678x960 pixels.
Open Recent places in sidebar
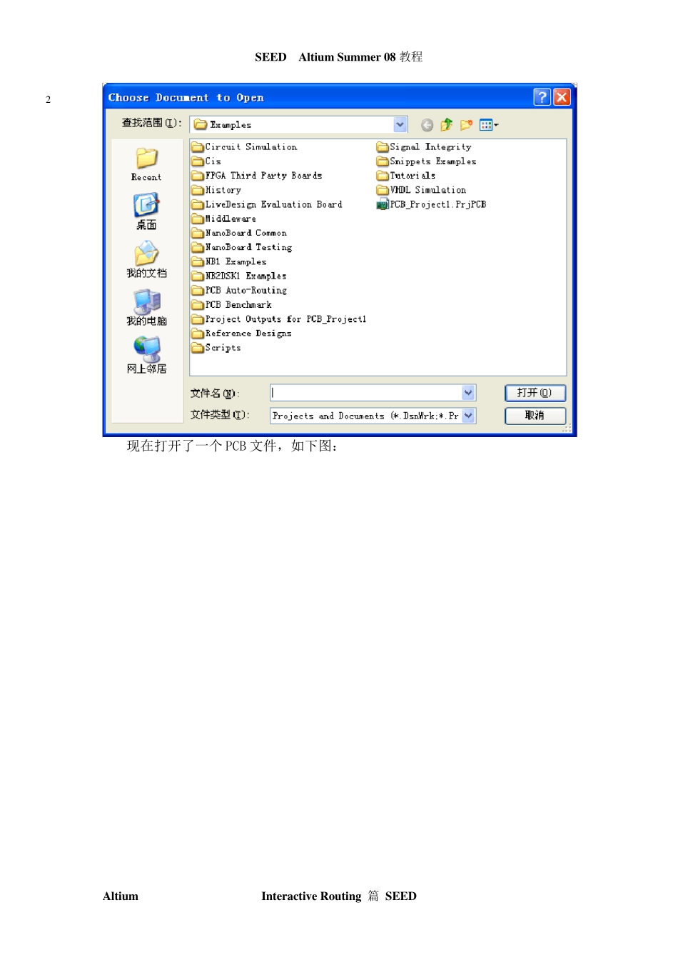(x=146, y=164)
